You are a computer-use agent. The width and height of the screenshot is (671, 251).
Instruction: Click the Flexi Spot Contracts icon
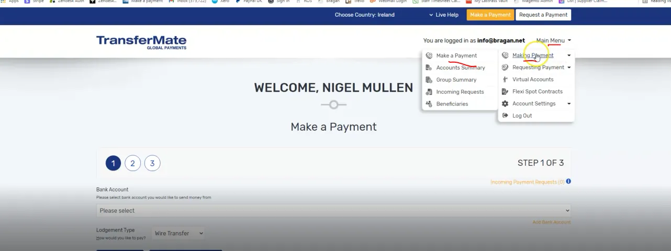tap(505, 92)
